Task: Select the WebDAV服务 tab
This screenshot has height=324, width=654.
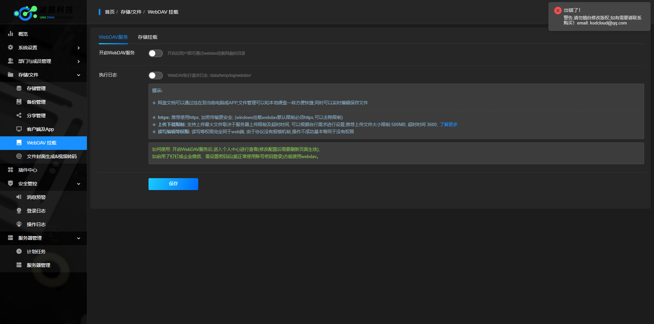Action: click(x=113, y=37)
